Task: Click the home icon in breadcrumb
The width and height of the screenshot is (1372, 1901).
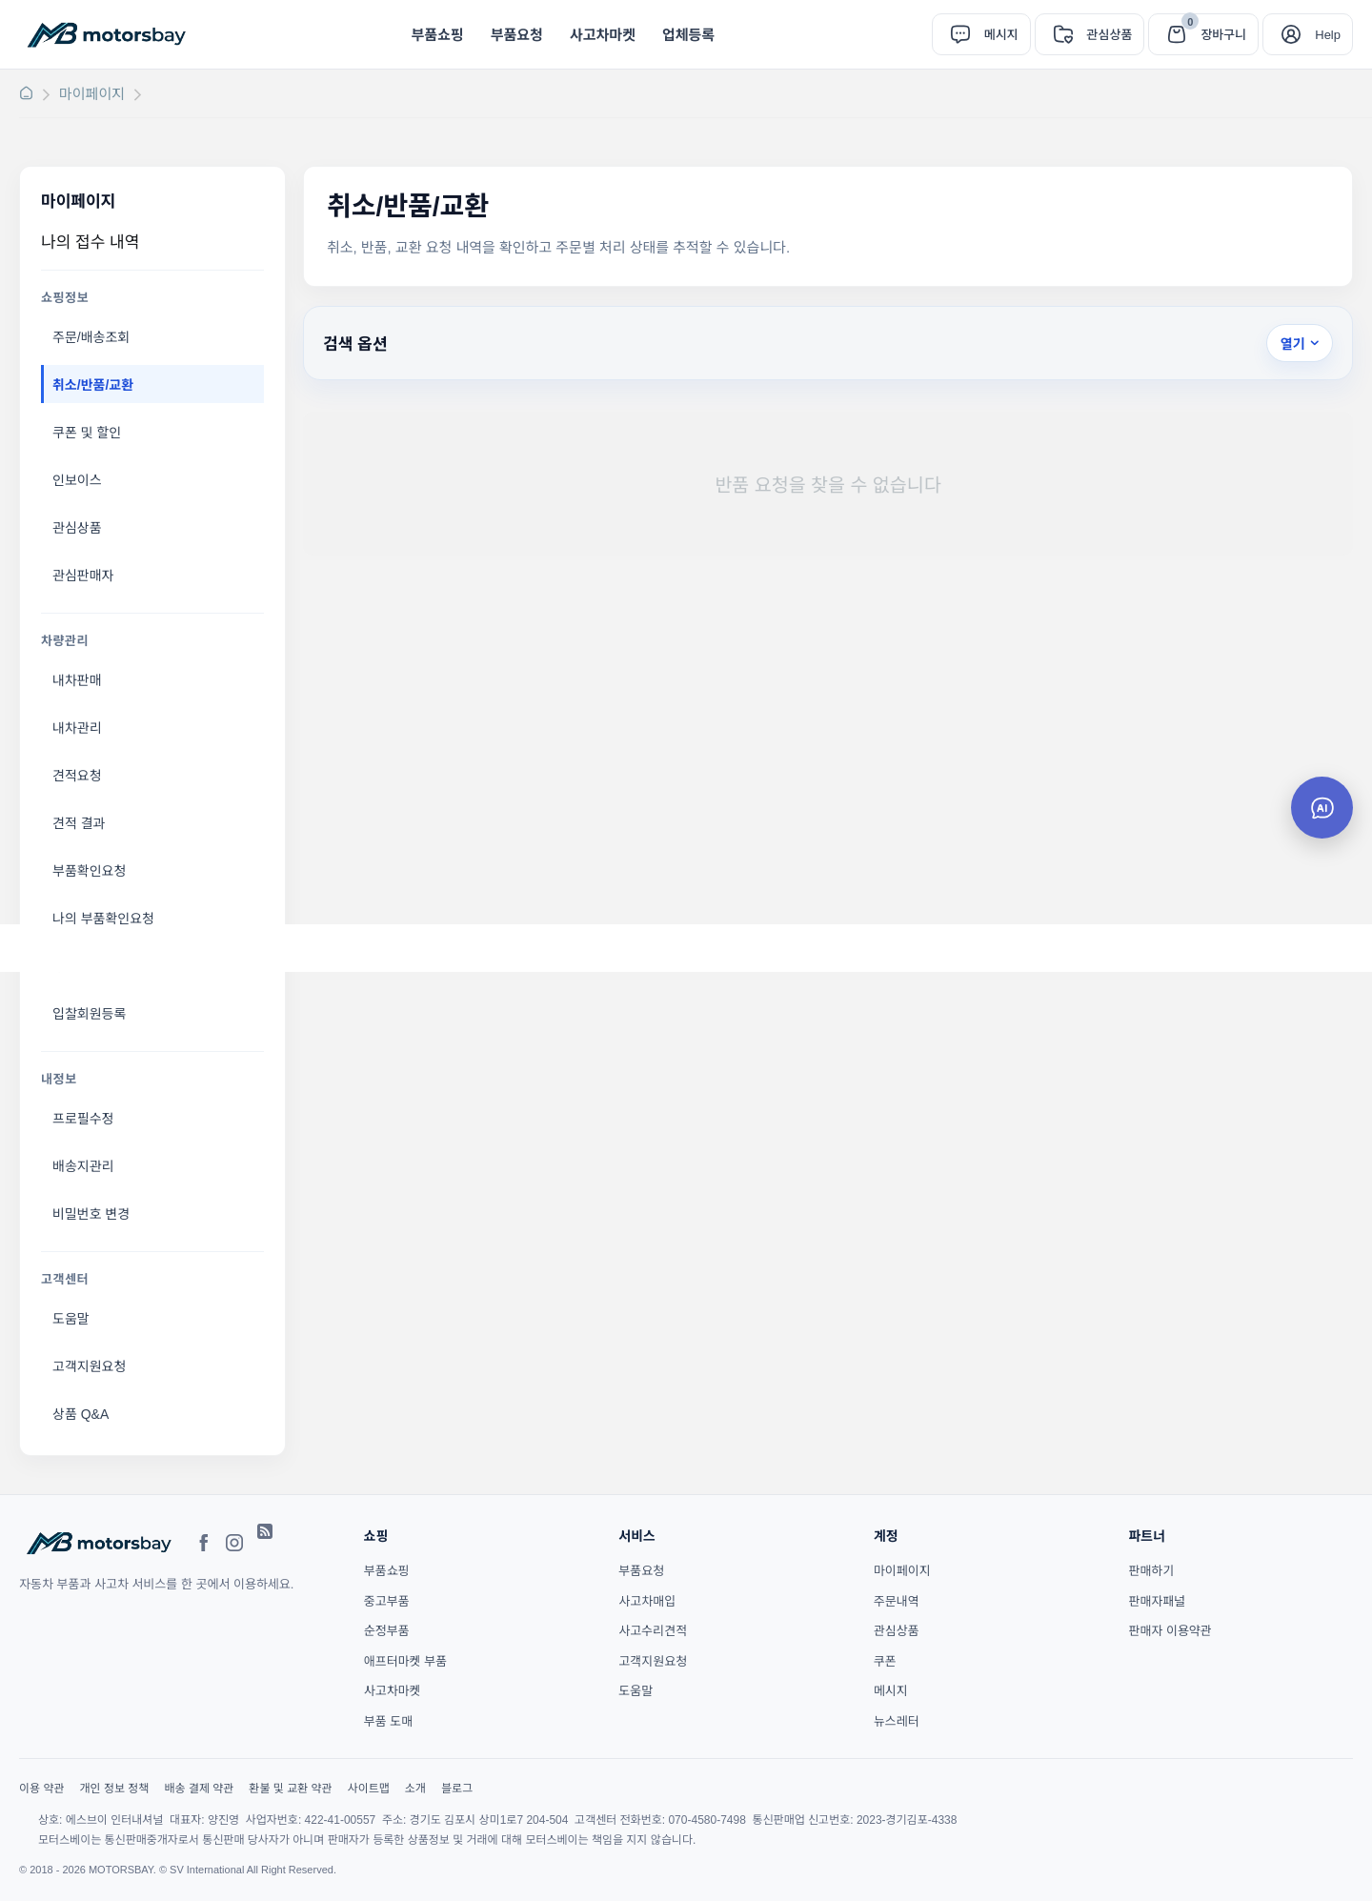Action: click(x=27, y=93)
